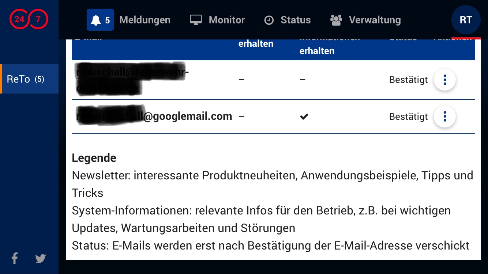Open the RT user avatar menu
This screenshot has height=274, width=488.
(466, 20)
